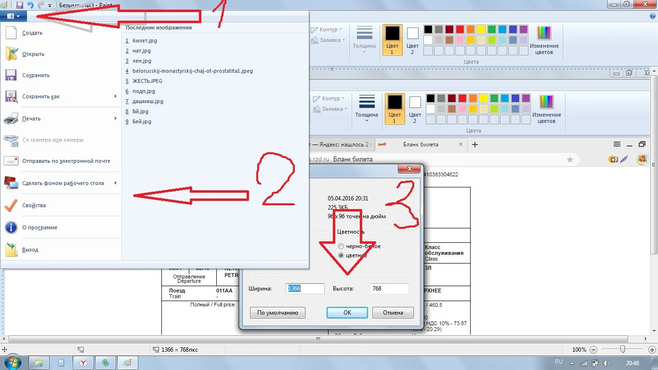Select the "Создать" new file icon
This screenshot has width=658, height=370.
(11, 32)
